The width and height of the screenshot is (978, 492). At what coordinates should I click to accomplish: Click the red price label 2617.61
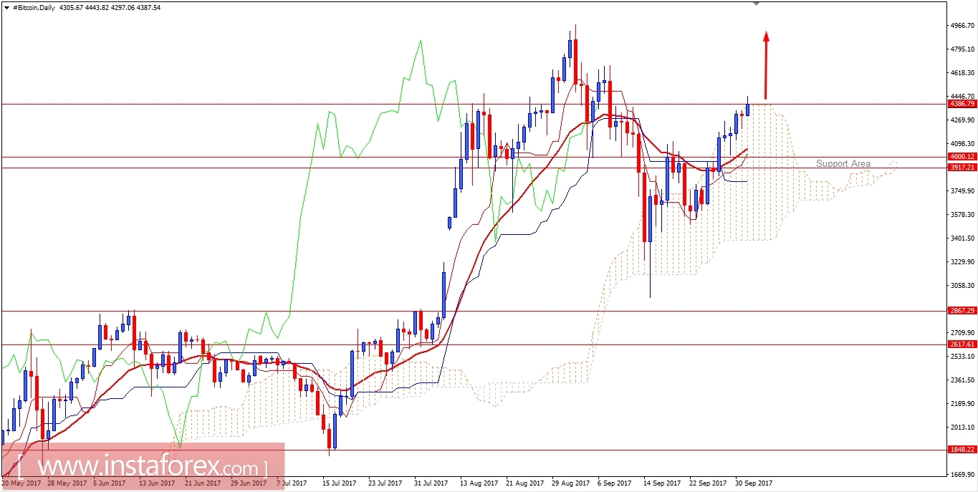point(962,344)
